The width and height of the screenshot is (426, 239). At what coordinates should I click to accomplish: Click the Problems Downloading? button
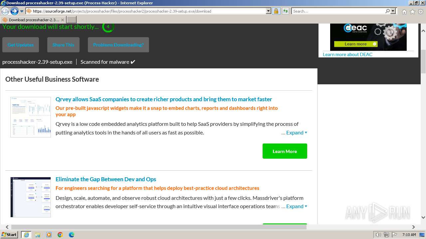(x=118, y=45)
